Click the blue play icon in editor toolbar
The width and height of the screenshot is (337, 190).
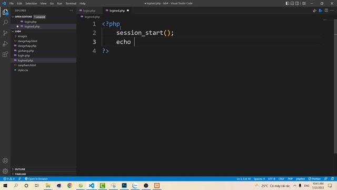[321, 11]
